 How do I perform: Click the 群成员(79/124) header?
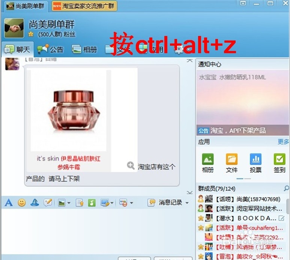click(216, 188)
